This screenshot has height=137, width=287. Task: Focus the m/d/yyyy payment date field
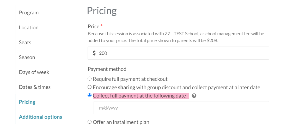pos(181,108)
